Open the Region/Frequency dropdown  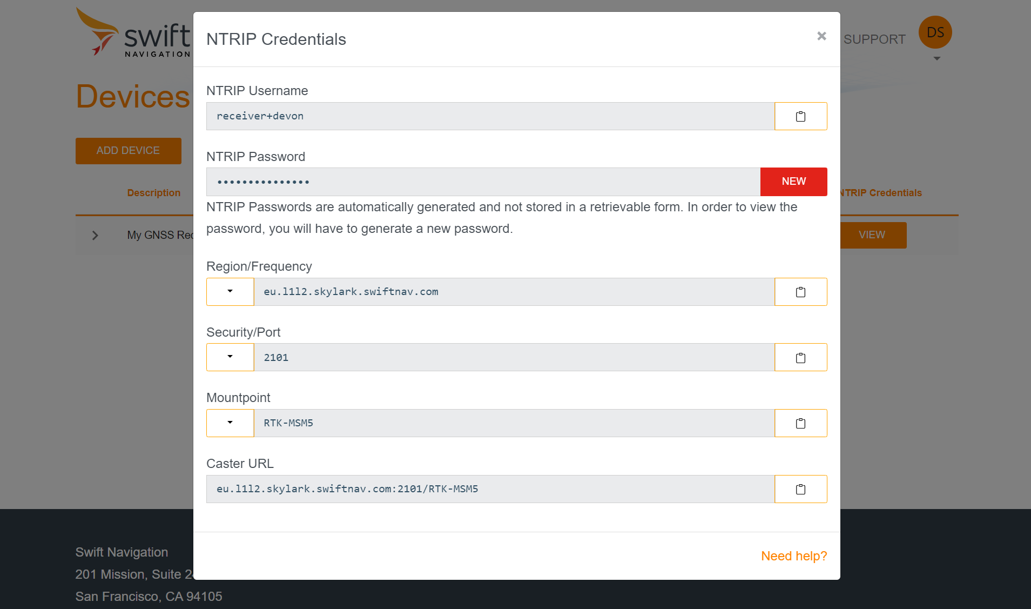point(230,291)
